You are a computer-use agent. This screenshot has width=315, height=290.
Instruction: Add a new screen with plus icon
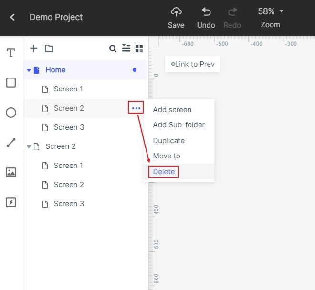click(34, 48)
